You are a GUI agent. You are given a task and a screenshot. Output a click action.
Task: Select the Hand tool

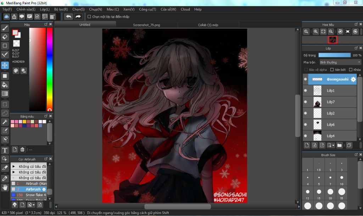5,187
